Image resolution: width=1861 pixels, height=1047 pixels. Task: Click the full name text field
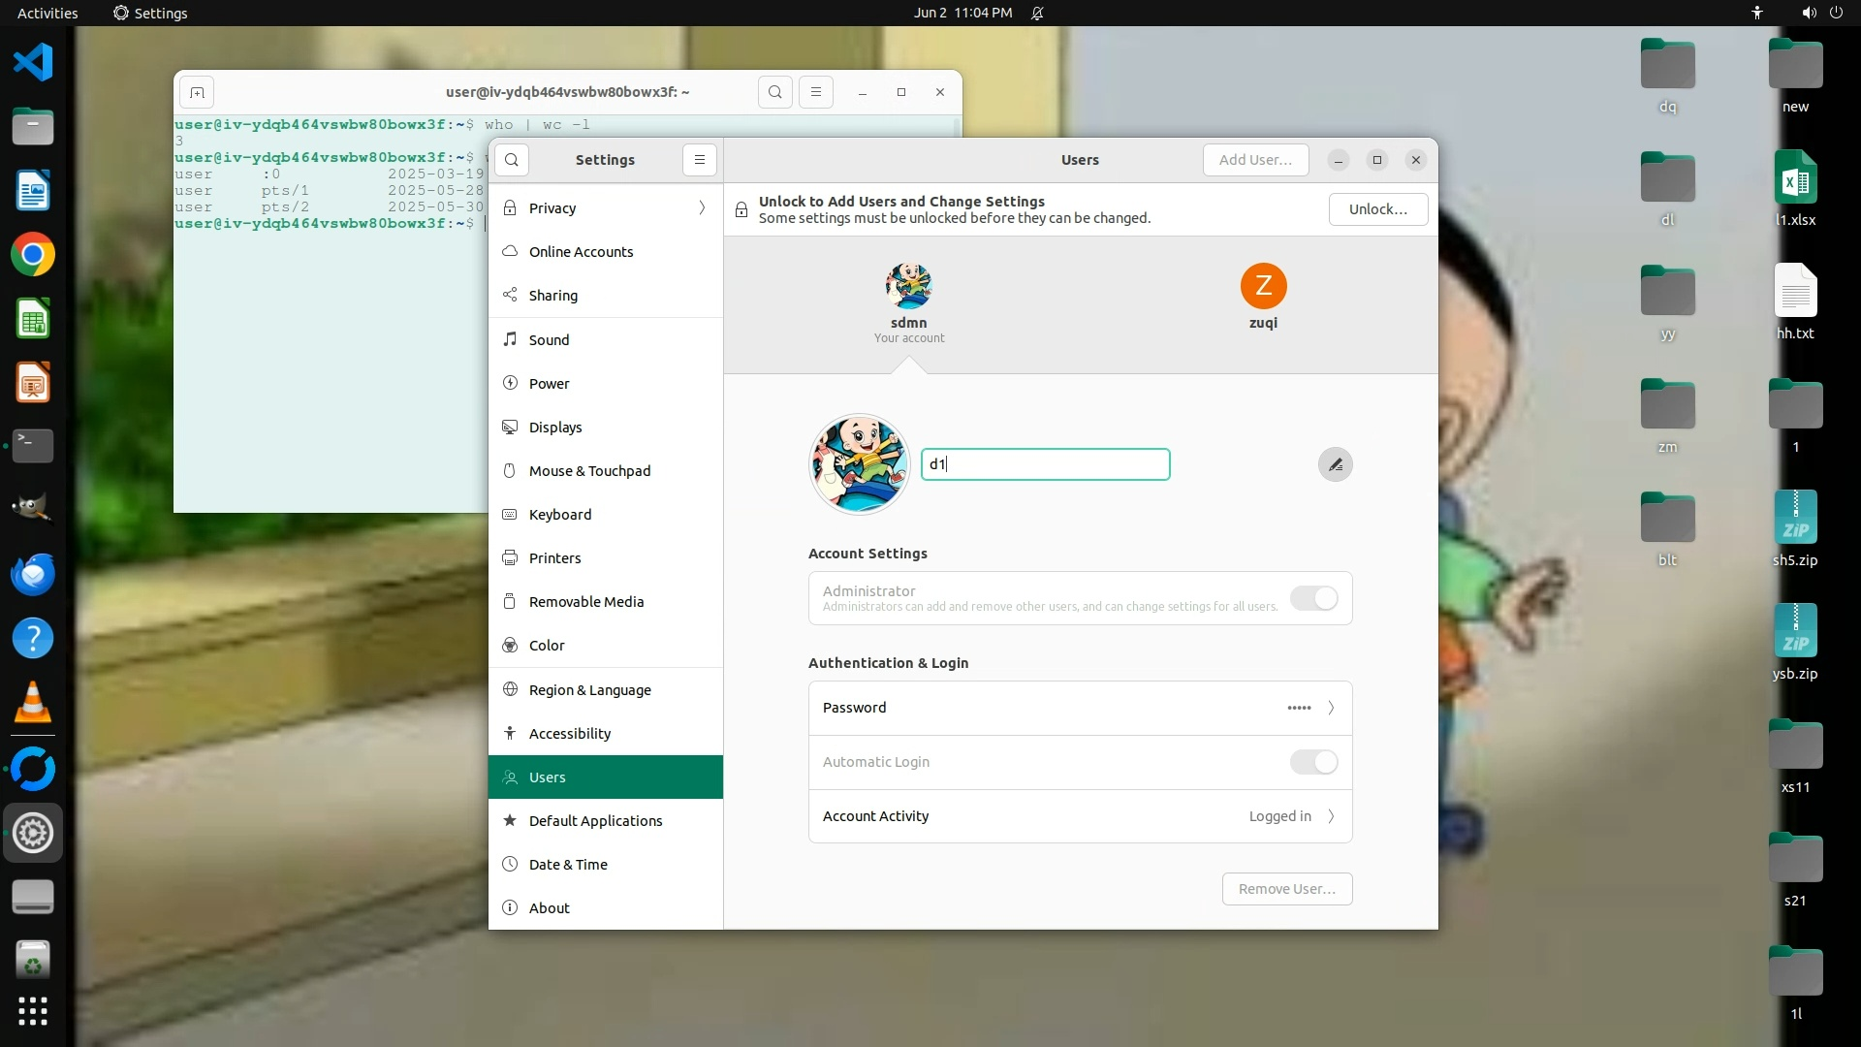pos(1045,464)
